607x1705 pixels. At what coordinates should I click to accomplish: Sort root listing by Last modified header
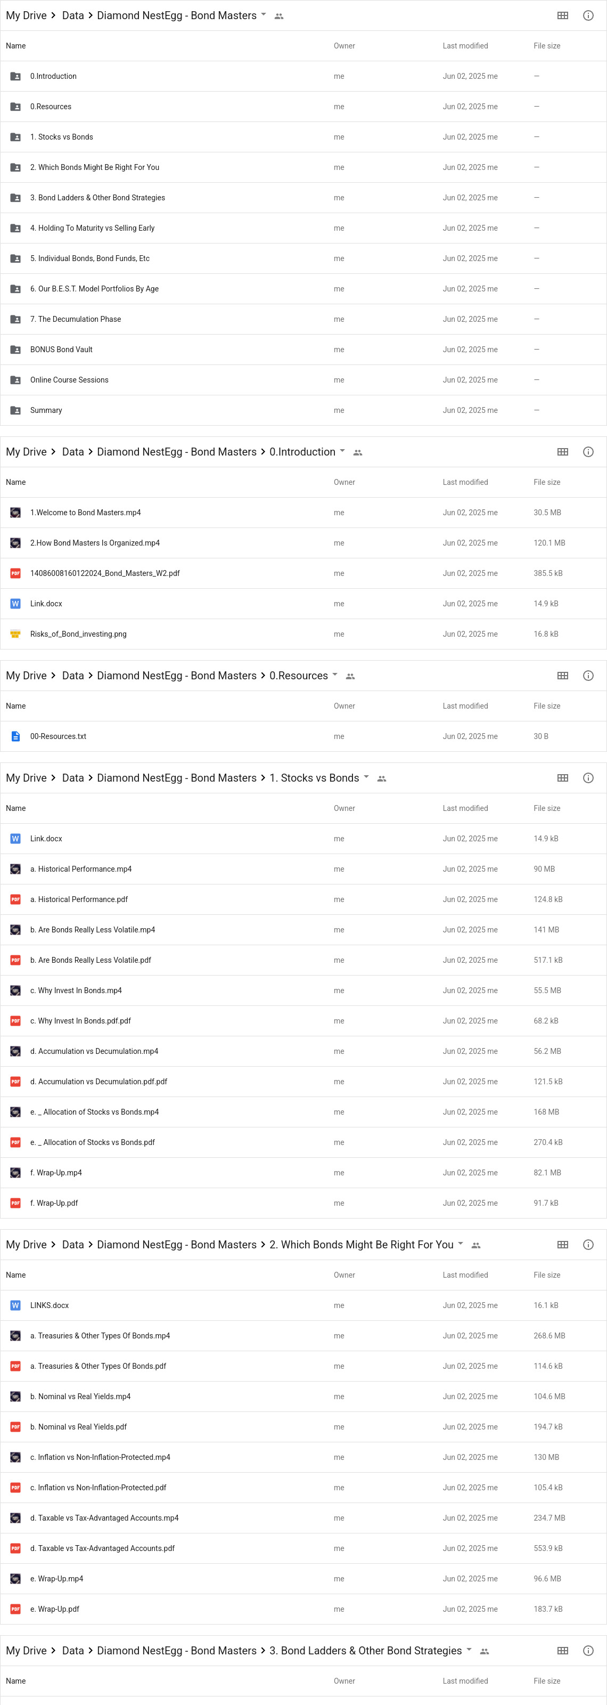[465, 46]
